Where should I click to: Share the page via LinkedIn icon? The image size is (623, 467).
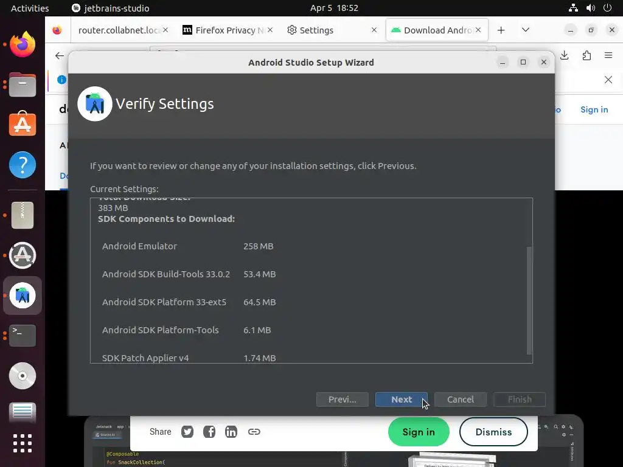click(231, 432)
